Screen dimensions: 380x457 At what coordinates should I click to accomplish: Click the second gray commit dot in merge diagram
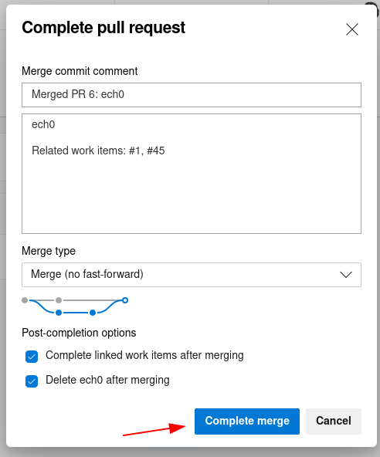click(59, 300)
